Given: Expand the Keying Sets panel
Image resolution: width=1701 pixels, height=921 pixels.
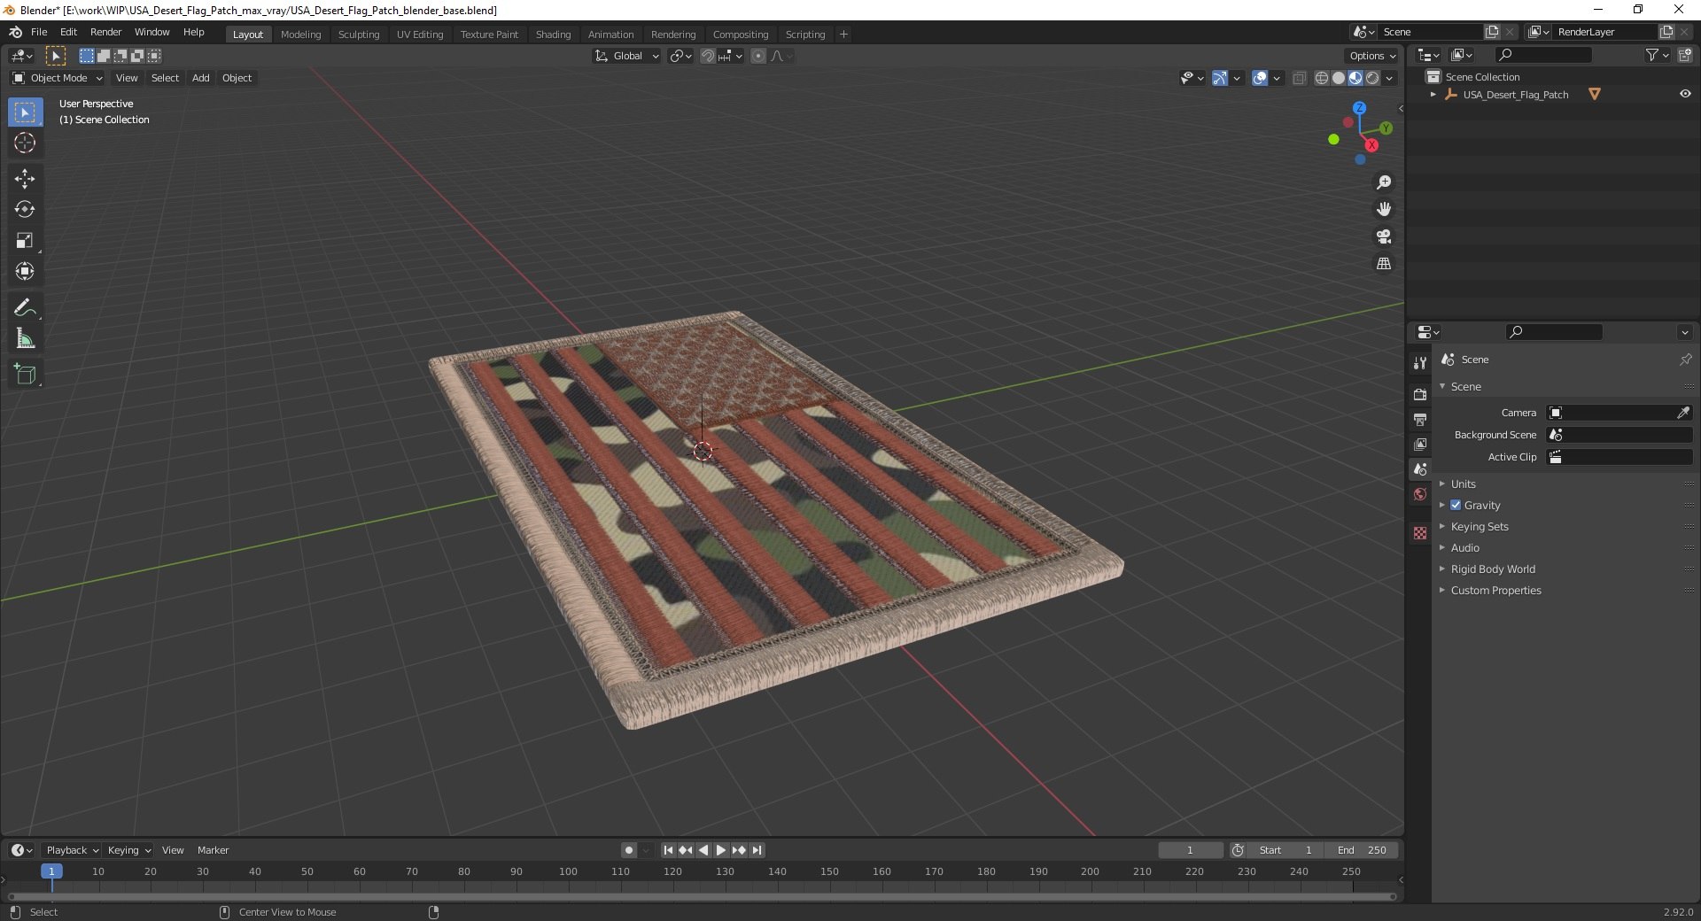Looking at the screenshot, I should pos(1479,526).
